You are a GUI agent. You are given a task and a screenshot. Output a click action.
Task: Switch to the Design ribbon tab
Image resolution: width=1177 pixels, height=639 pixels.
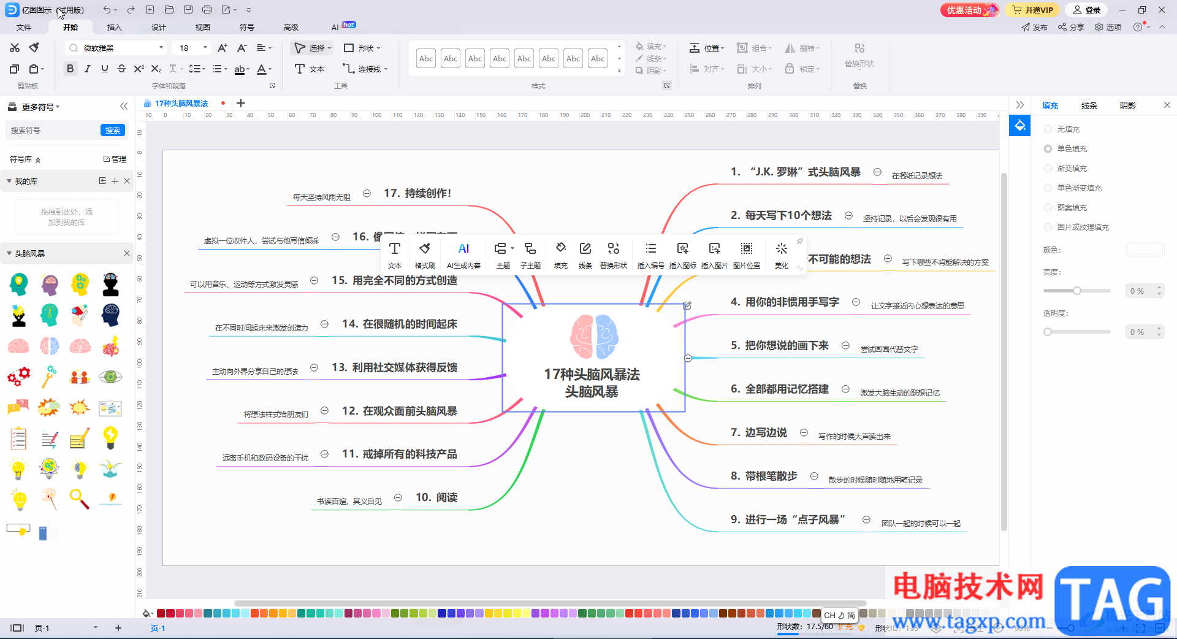(159, 27)
